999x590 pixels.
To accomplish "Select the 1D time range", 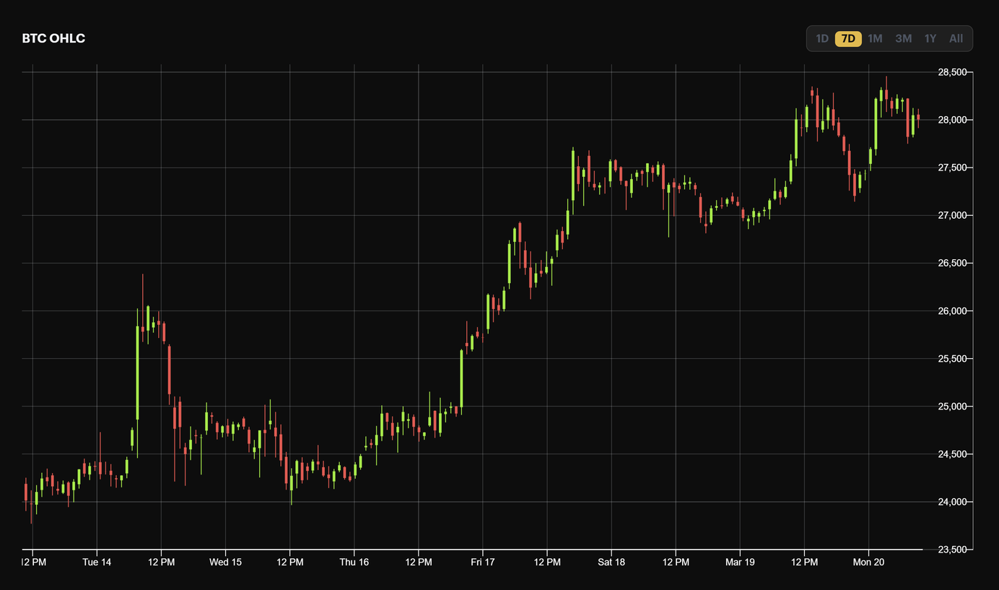I will click(822, 38).
